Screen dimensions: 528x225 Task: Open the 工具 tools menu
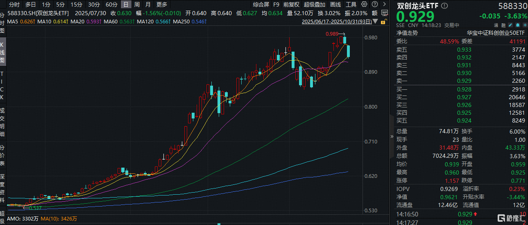351,5
